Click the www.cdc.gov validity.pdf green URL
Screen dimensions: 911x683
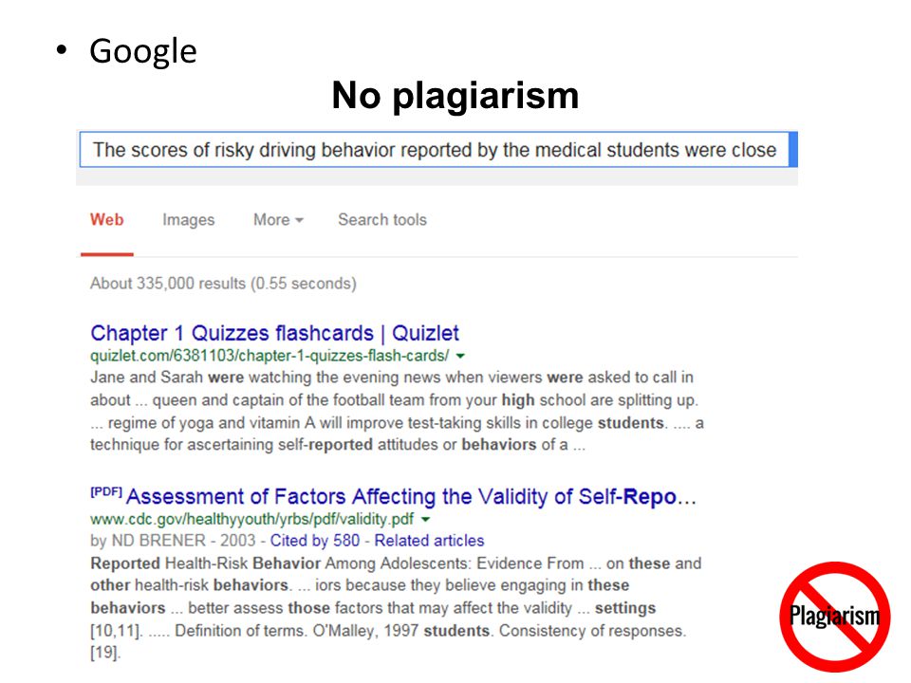[252, 519]
